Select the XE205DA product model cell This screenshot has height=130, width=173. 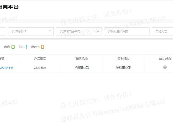click(x=40, y=68)
